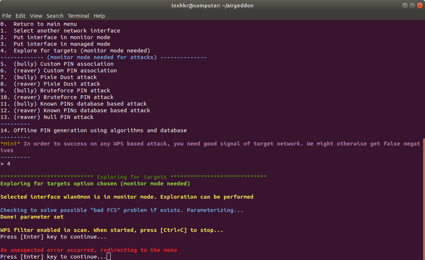Viewport: 425px width, 260px height.
Task: Maximize the terminal window
Action: 412,6
